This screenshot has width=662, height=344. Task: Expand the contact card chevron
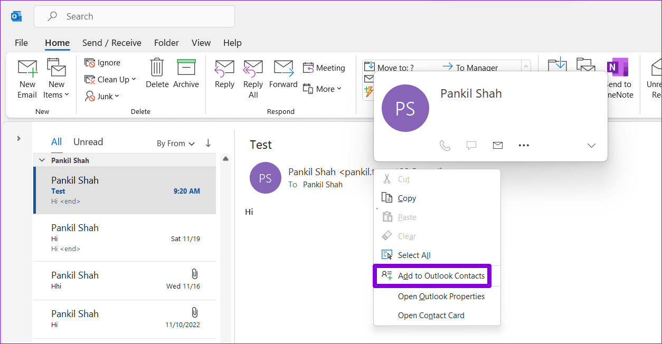click(591, 146)
